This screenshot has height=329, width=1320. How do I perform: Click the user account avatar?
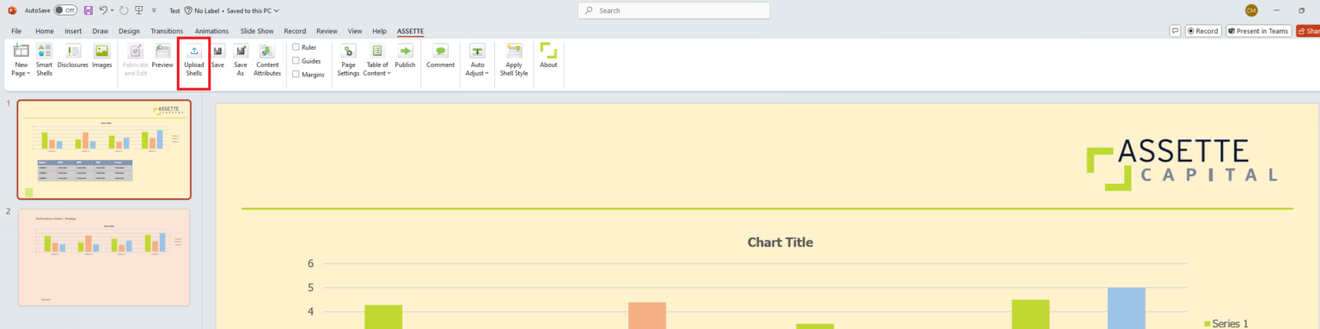coord(1251,10)
